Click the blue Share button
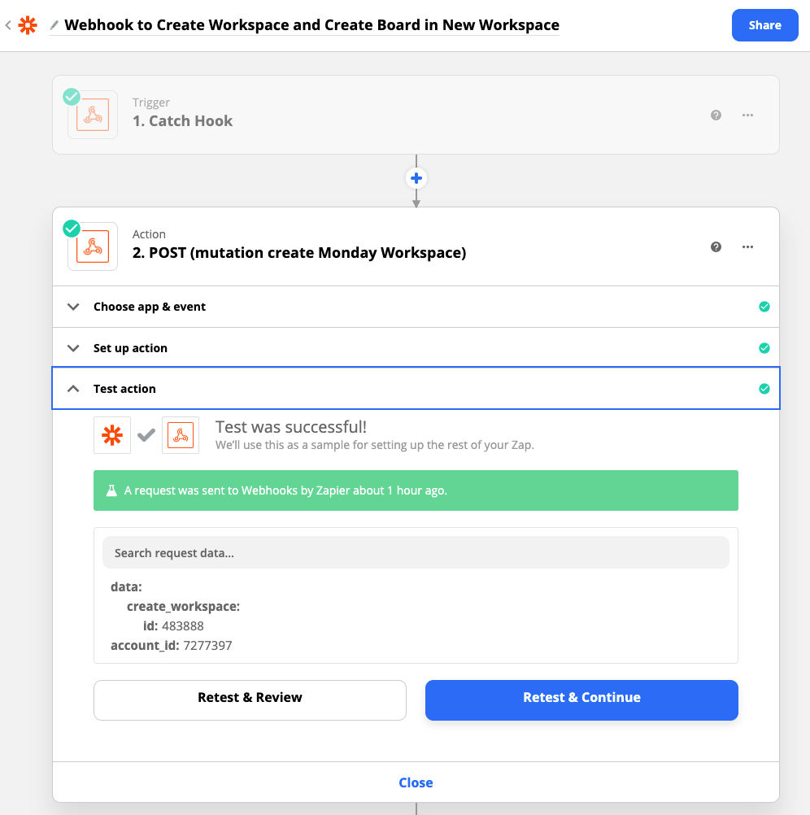Image resolution: width=810 pixels, height=815 pixels. pos(764,25)
